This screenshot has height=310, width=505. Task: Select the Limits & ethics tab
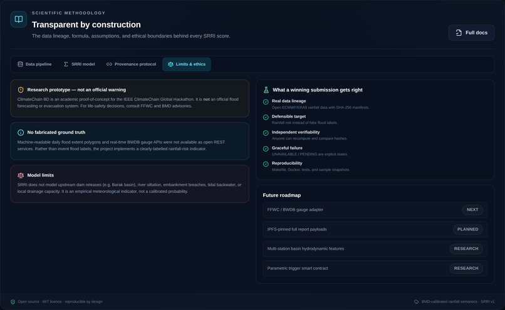click(187, 64)
